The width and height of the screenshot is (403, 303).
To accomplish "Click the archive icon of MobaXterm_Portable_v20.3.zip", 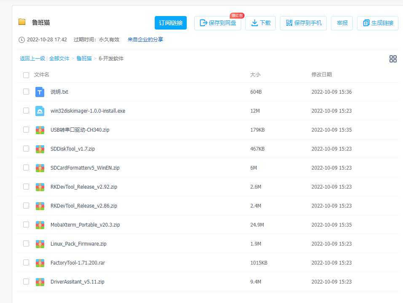I will click(x=40, y=225).
